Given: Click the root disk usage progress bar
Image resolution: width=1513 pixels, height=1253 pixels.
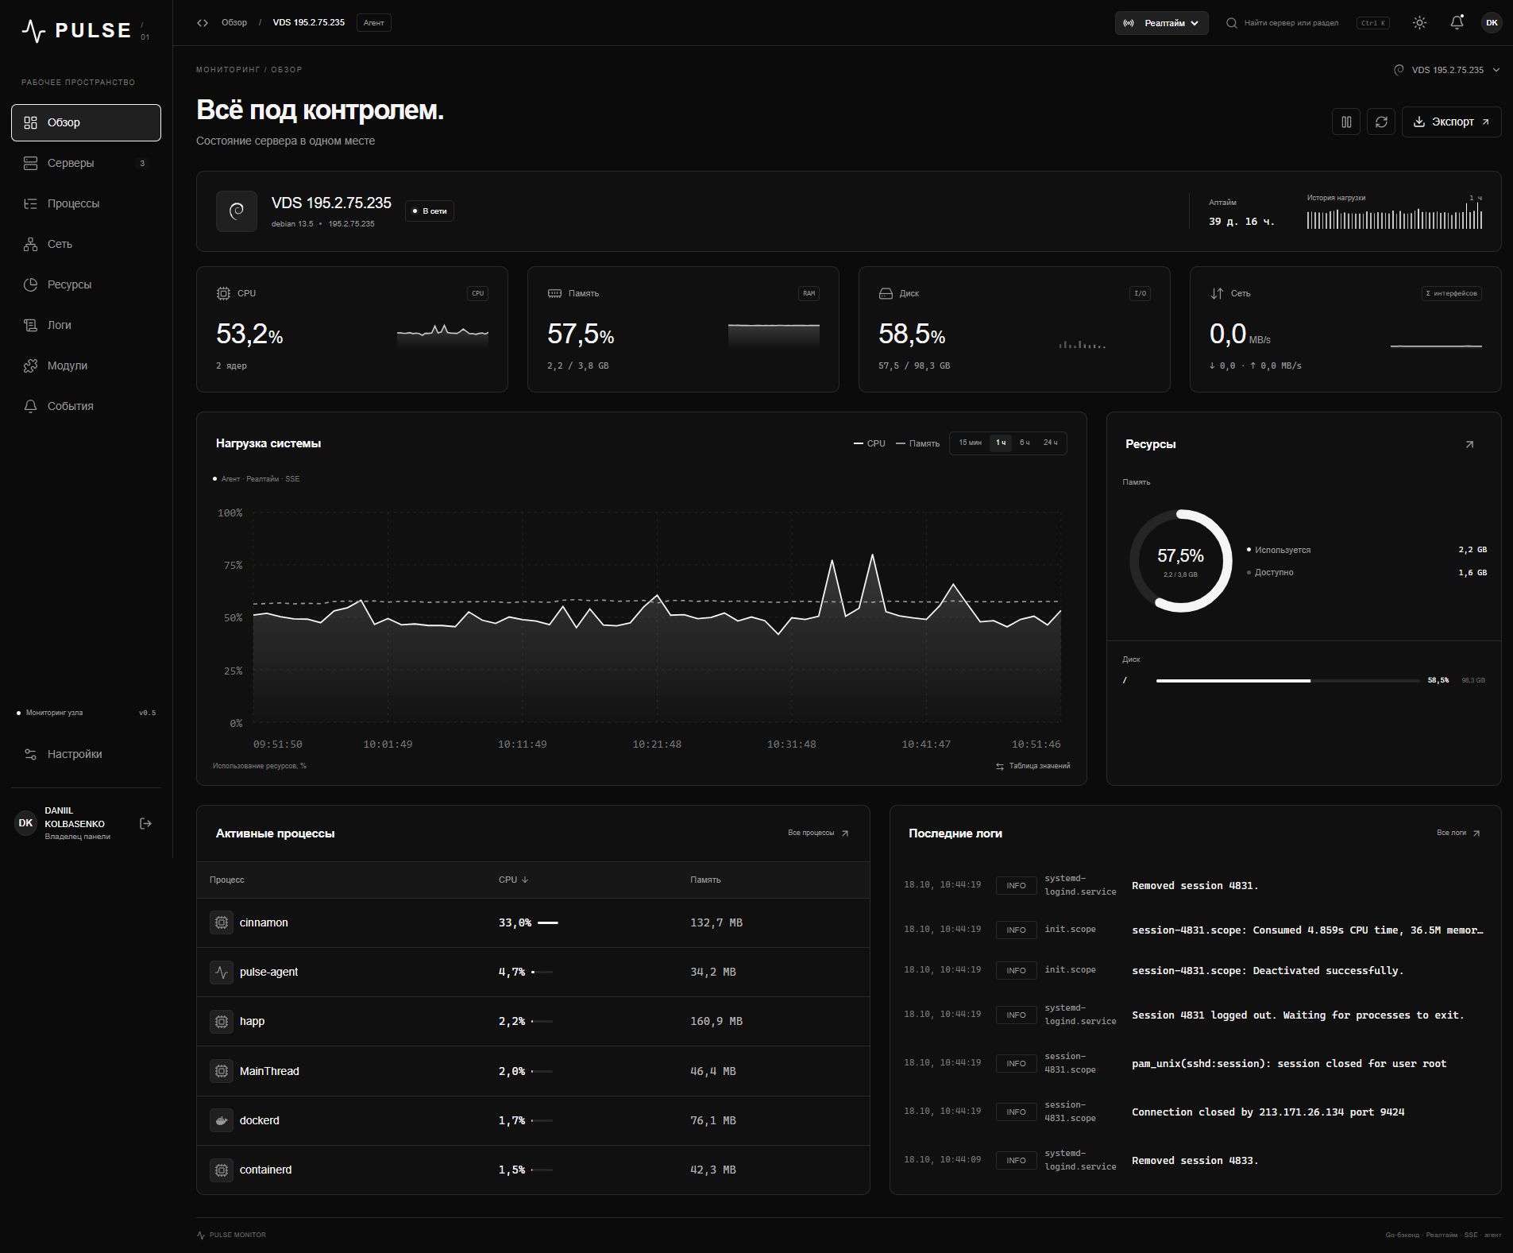Looking at the screenshot, I should coord(1287,681).
